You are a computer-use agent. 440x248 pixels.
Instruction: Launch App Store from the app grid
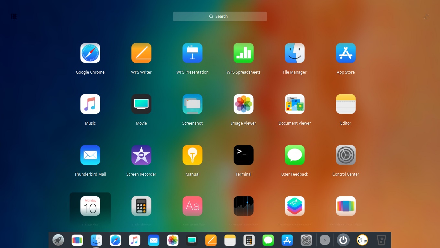(346, 53)
